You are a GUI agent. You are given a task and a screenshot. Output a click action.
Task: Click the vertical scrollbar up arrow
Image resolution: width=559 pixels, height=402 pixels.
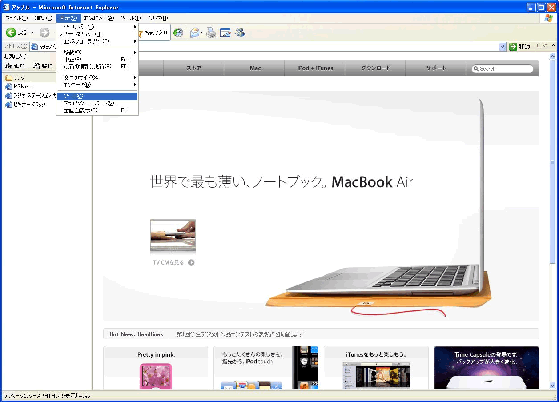tap(553, 56)
